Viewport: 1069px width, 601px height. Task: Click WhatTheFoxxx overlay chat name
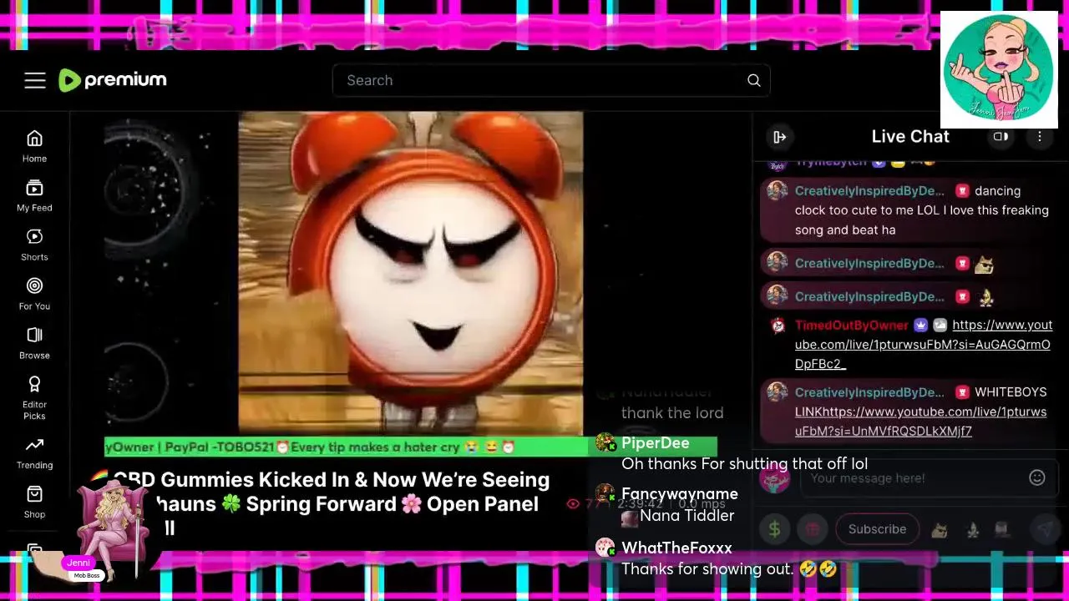[x=676, y=548]
